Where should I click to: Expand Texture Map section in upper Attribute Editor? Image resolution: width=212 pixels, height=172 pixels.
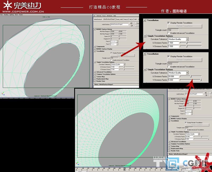[95, 77]
